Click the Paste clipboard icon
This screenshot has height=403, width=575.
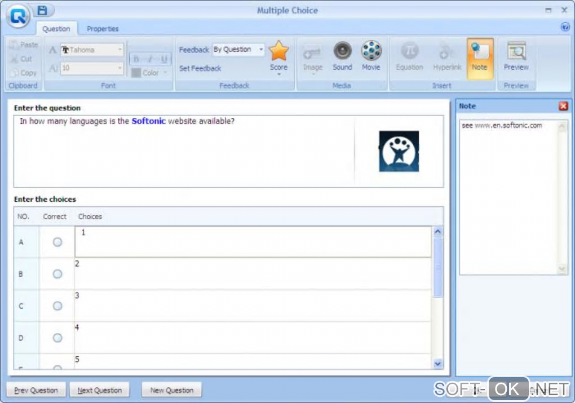tap(24, 45)
